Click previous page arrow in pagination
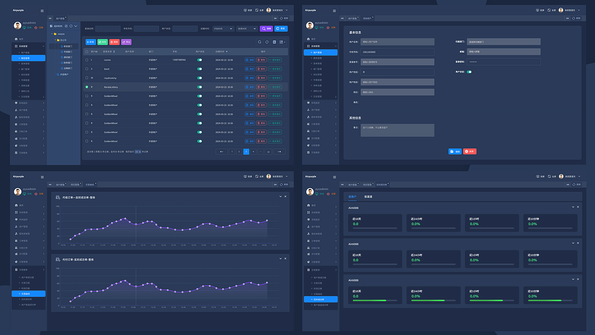The height and width of the screenshot is (335, 595). click(222, 152)
